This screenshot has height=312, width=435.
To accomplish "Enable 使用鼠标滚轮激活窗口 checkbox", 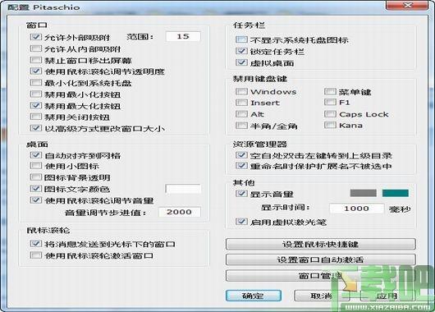I will [x=36, y=255].
